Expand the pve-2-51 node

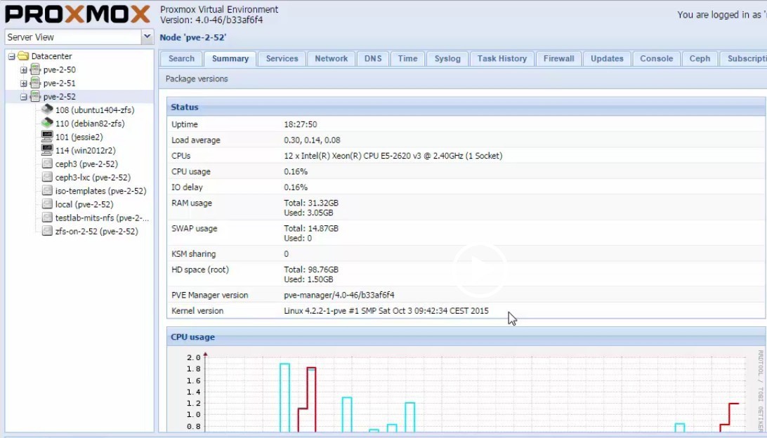(x=23, y=84)
